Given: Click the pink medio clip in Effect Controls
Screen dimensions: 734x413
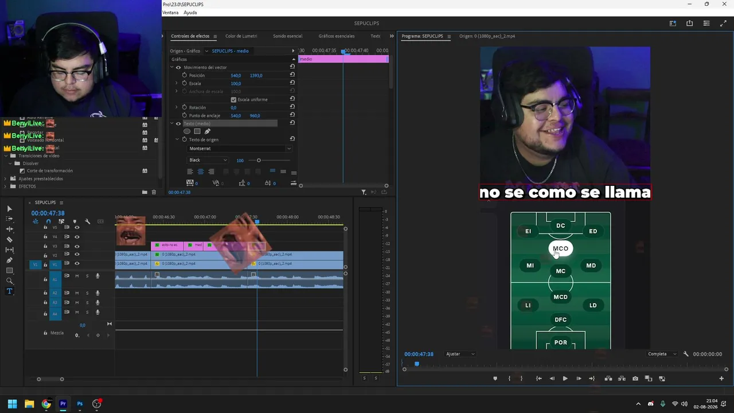Looking at the screenshot, I should 343,59.
